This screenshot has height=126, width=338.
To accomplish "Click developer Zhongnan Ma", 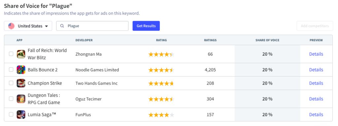I will [x=88, y=54].
